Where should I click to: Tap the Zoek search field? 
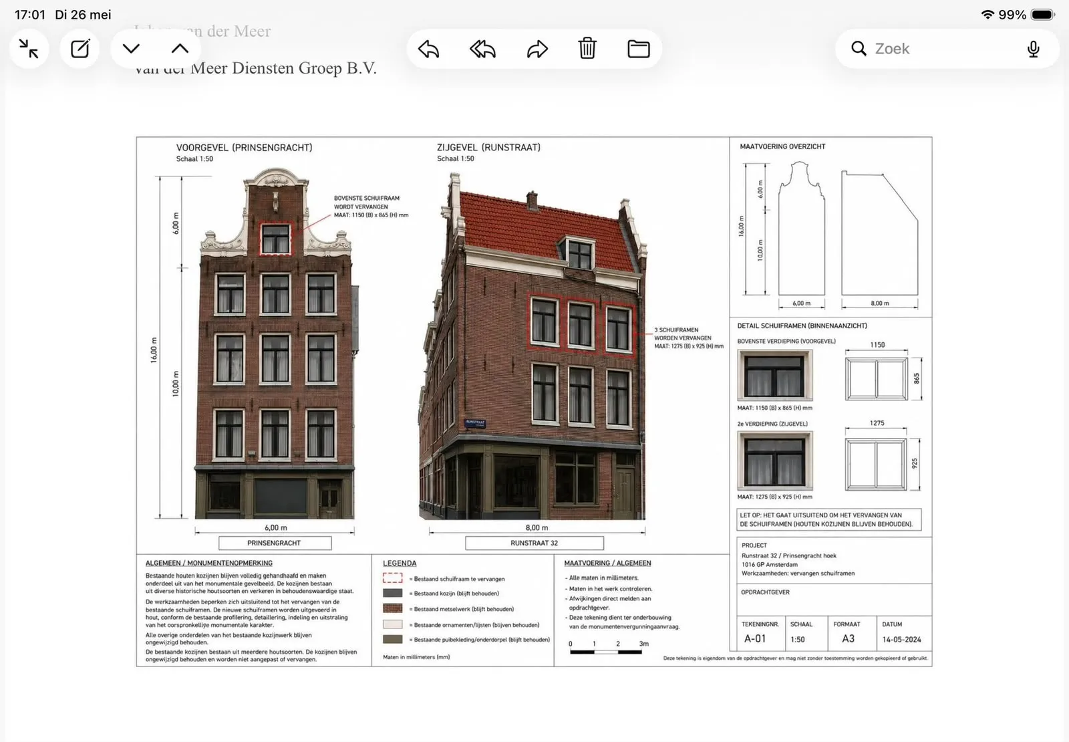(x=947, y=49)
